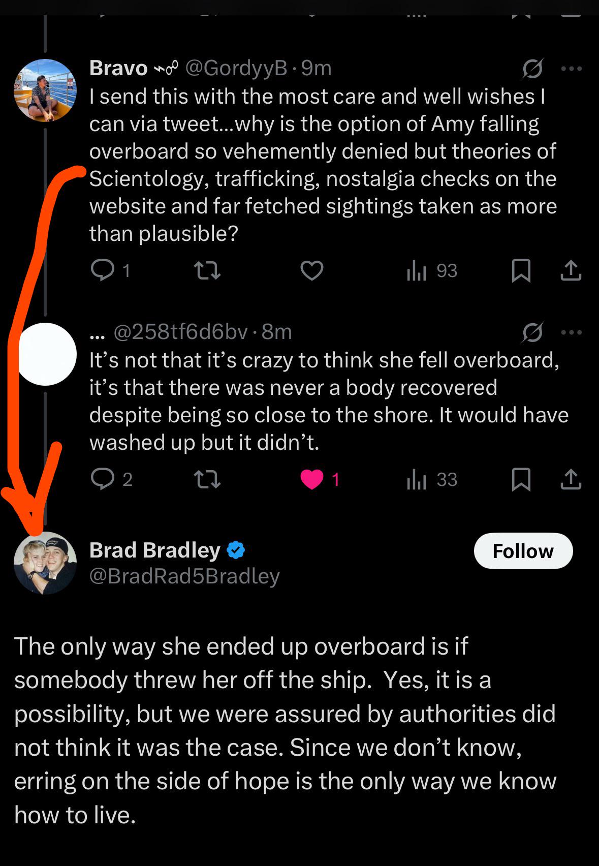The image size is (599, 866).
Task: Like Bravo's tweet about Amy
Action: (x=311, y=270)
